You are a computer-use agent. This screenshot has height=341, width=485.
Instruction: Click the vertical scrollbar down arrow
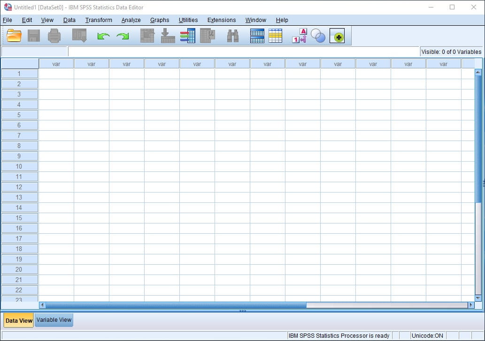click(x=478, y=298)
